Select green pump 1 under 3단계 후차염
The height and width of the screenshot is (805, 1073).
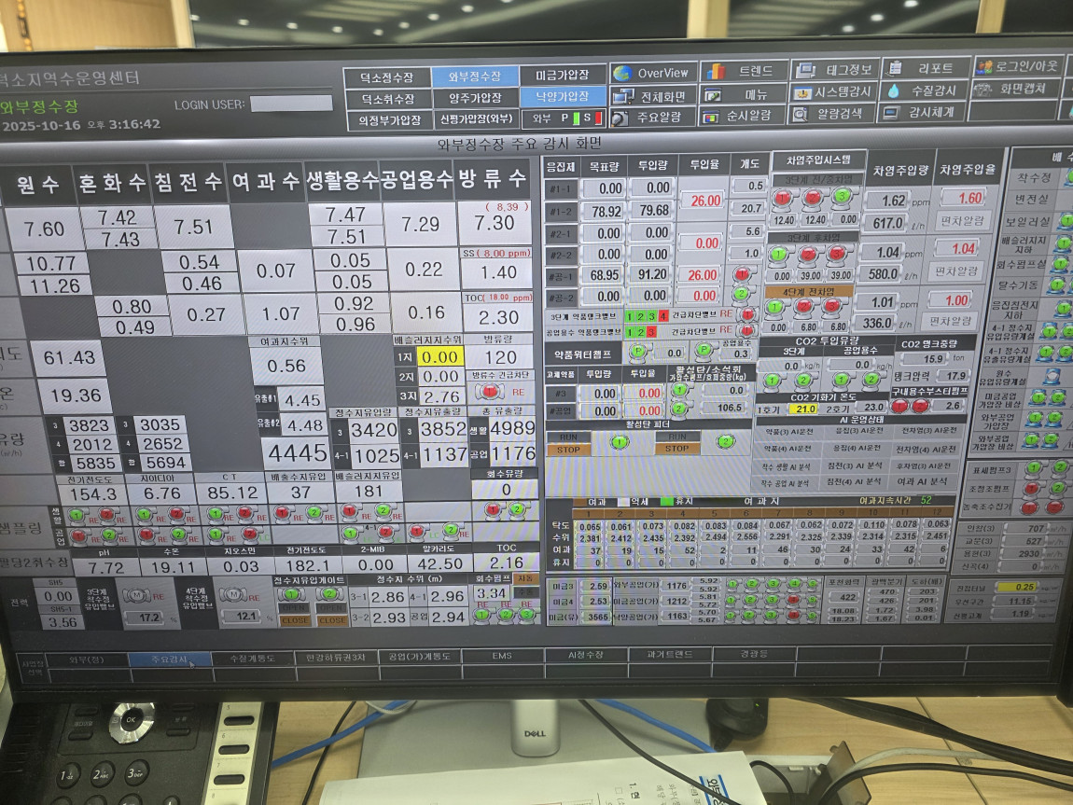tap(778, 255)
